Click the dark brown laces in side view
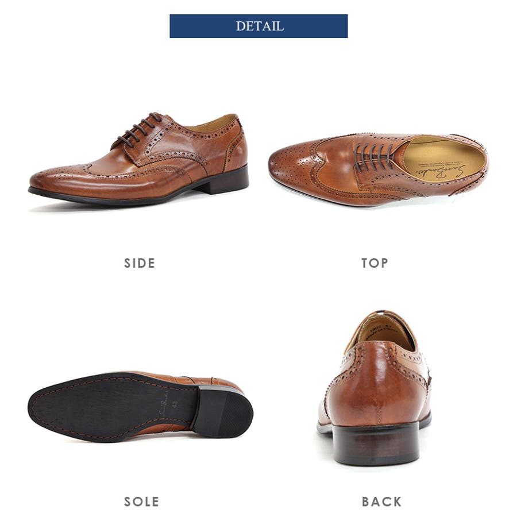This screenshot has width=517, height=517. click(140, 129)
